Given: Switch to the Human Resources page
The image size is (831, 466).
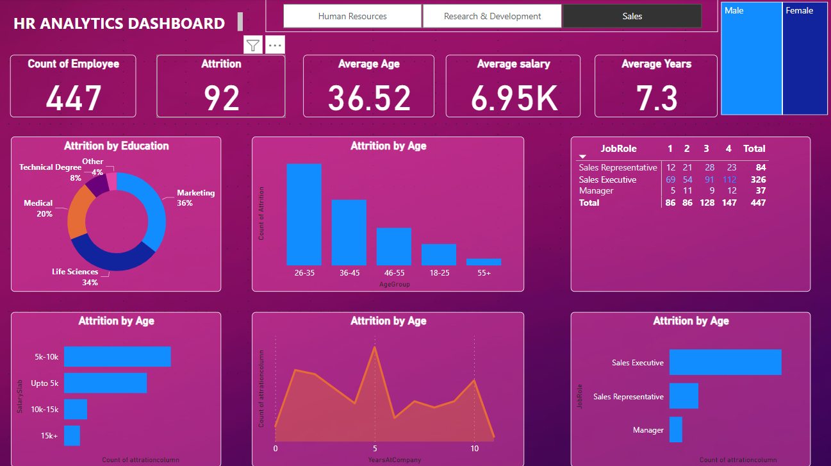Looking at the screenshot, I should tap(352, 15).
